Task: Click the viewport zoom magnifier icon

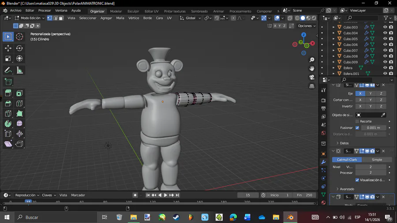Action: (x=312, y=59)
